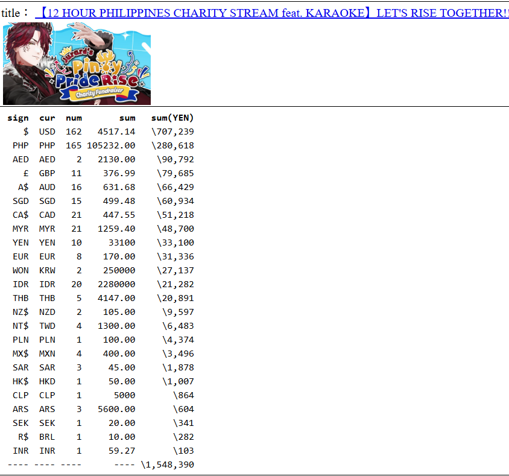Click the MXN currency code
The height and width of the screenshot is (476, 509).
[x=47, y=354]
